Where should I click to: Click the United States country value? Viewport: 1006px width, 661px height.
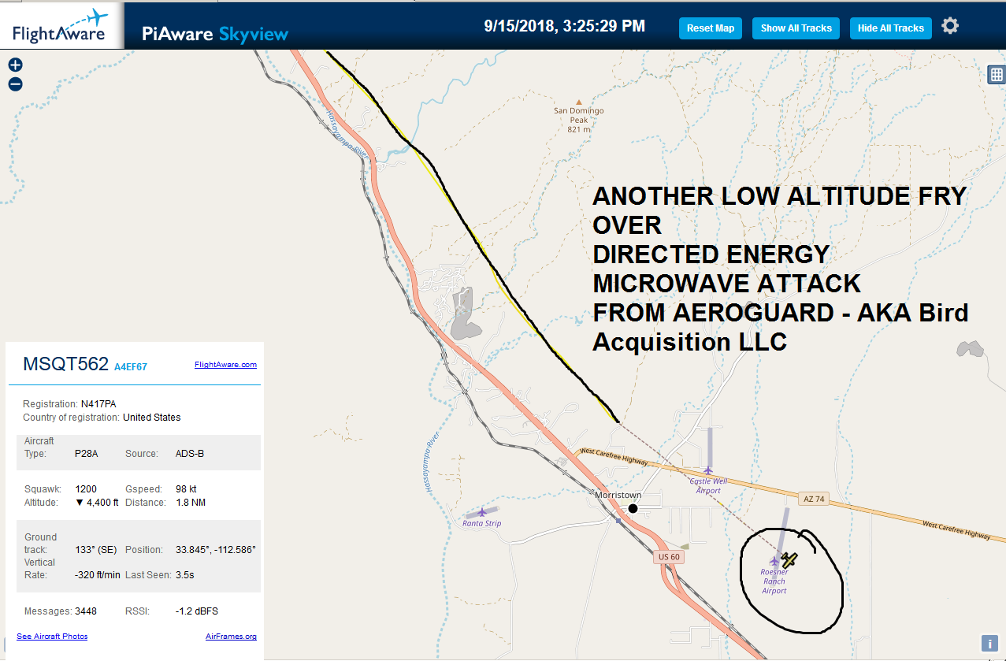[x=152, y=418]
